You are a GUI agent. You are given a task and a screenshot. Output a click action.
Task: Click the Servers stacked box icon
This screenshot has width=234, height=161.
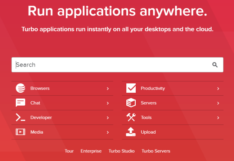(131, 103)
